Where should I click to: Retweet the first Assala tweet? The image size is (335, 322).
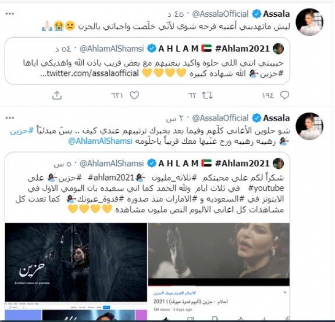[x=207, y=95]
